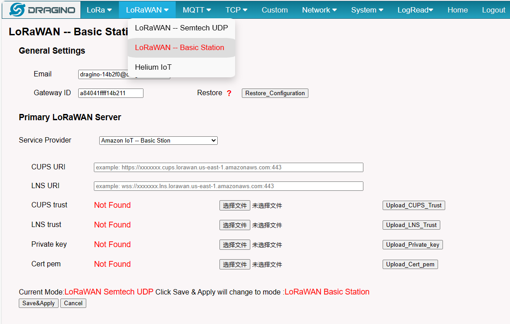
Task: Open the LoRa menu
Action: click(99, 10)
